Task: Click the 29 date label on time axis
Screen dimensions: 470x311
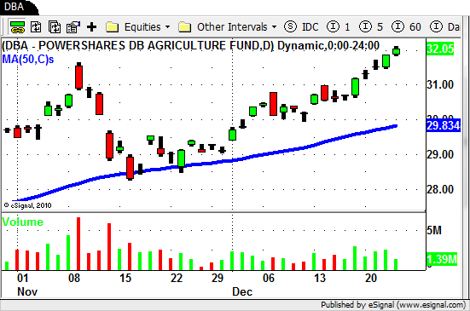Action: [218, 278]
